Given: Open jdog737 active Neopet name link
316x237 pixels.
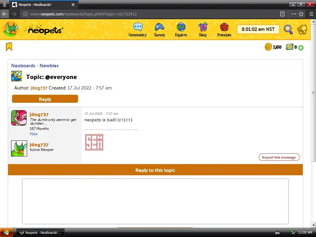Looking at the screenshot, I should coord(39,145).
